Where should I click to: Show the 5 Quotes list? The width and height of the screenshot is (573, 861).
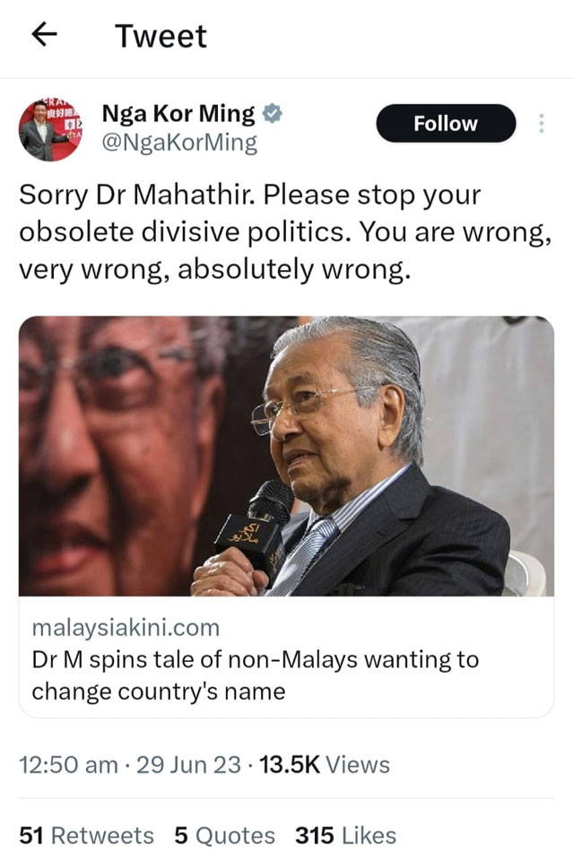click(224, 836)
